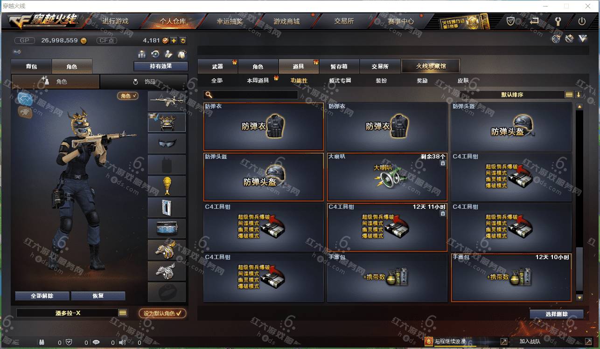Toggle sort direction arrow button
This screenshot has height=349, width=600.
[x=579, y=95]
